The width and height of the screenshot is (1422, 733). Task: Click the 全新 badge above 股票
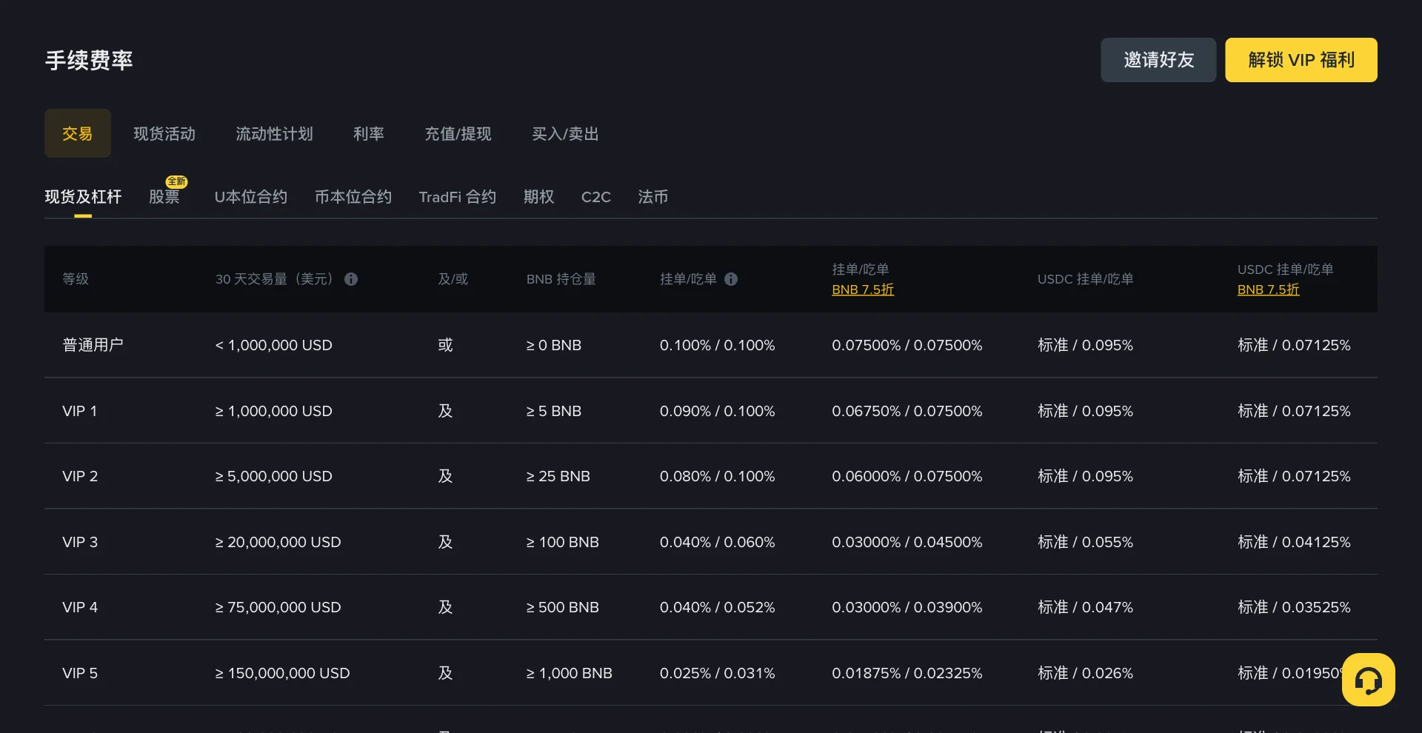(176, 181)
